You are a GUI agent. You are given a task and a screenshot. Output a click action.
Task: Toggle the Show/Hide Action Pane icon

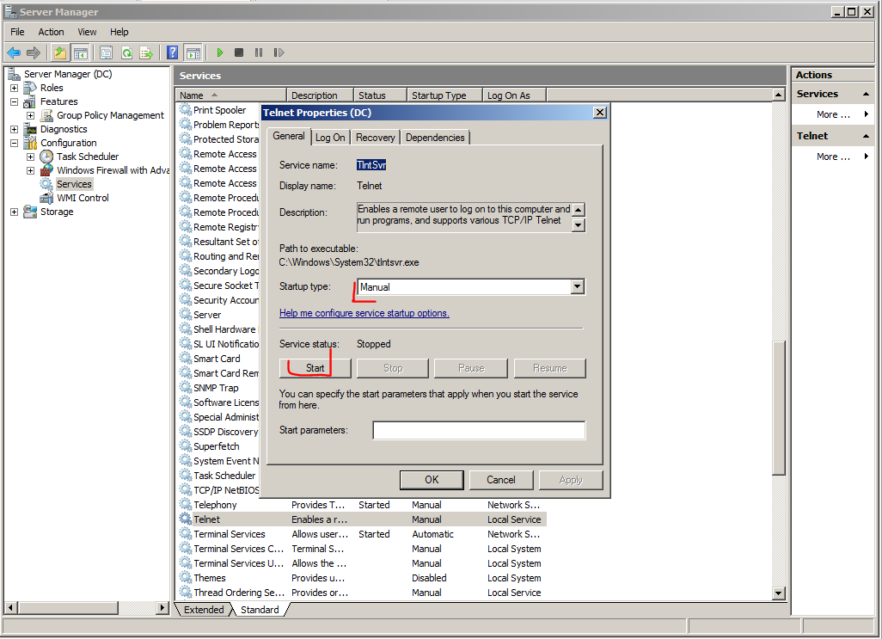pos(193,52)
